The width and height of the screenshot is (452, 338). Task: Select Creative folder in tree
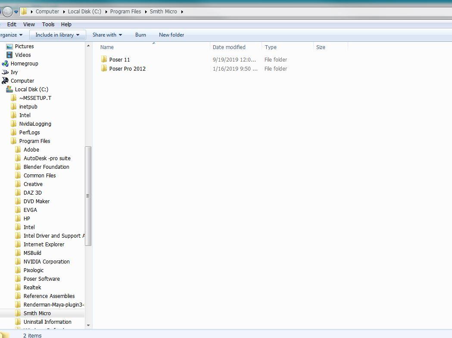33,184
